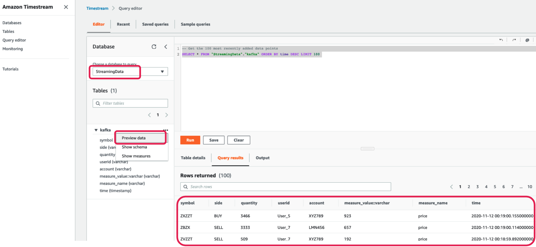Image resolution: width=536 pixels, height=247 pixels.
Task: Click the quantity value 3466
Action: pos(245,216)
